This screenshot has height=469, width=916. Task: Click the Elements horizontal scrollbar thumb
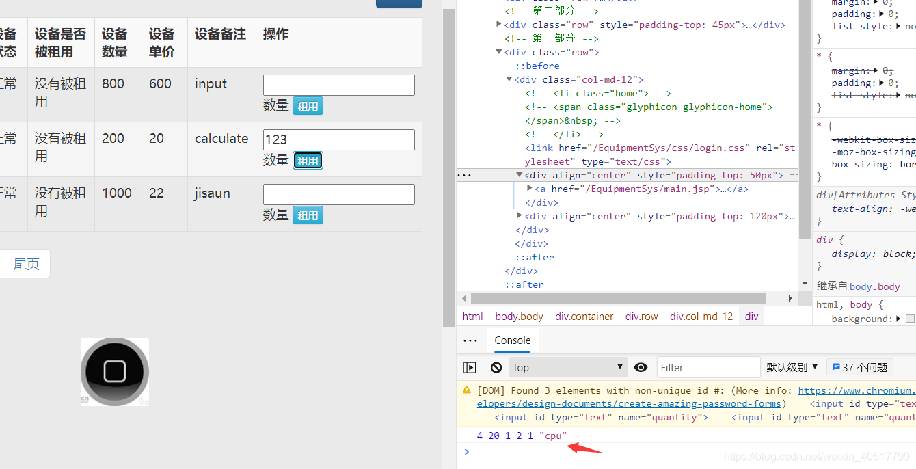click(x=619, y=299)
